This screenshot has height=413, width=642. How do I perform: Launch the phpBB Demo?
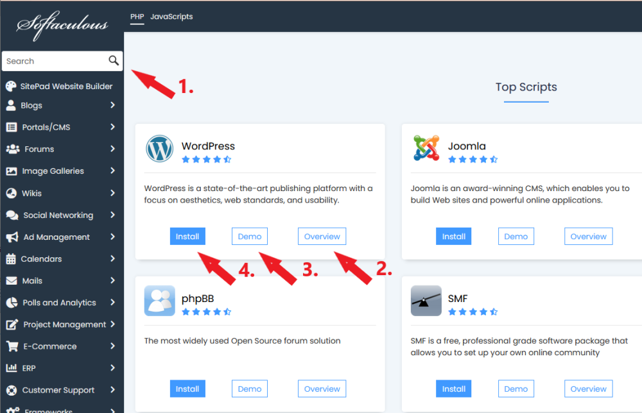coord(249,389)
